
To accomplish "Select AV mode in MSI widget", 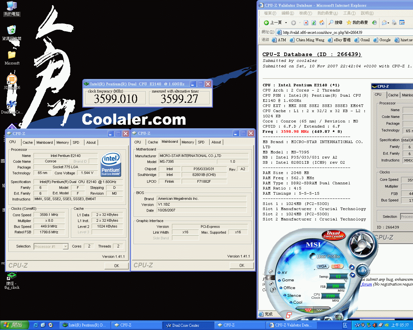I will coord(282,273).
